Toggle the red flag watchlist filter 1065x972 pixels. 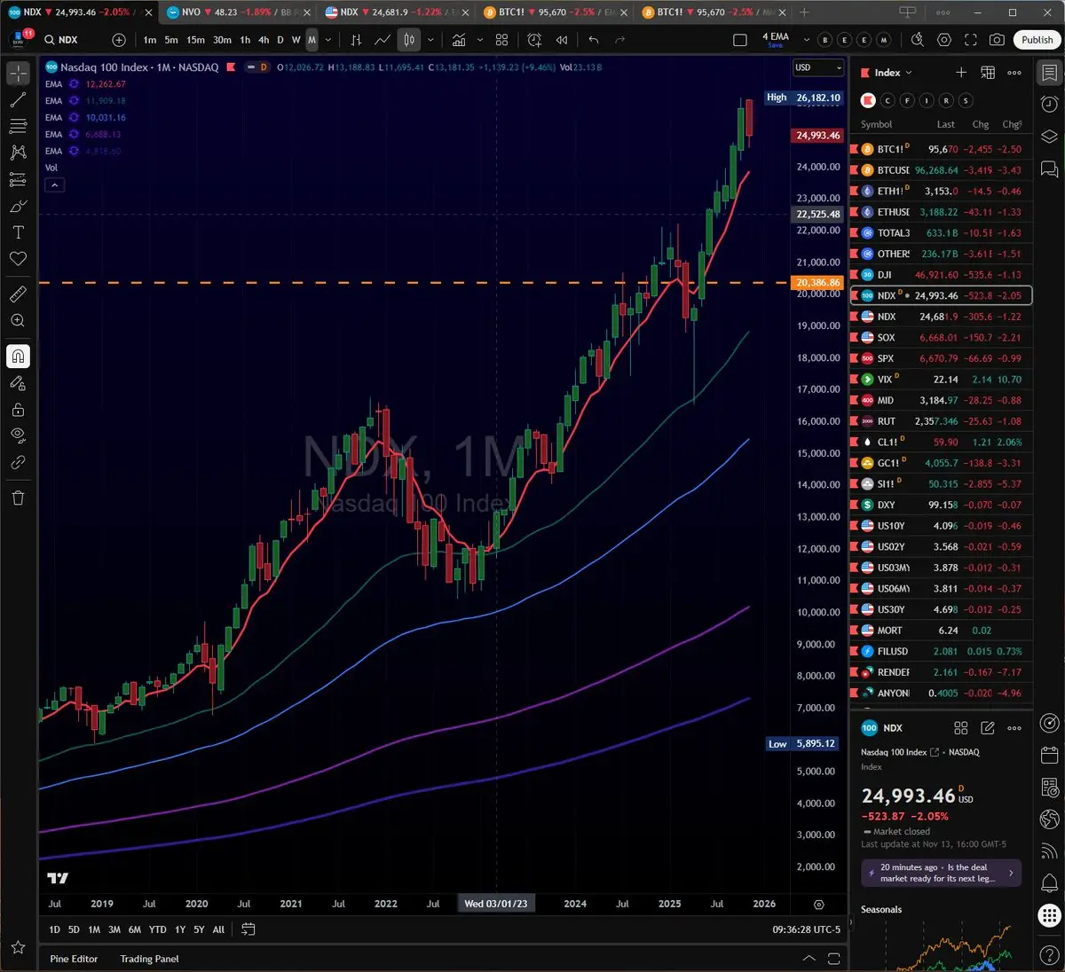pos(868,100)
